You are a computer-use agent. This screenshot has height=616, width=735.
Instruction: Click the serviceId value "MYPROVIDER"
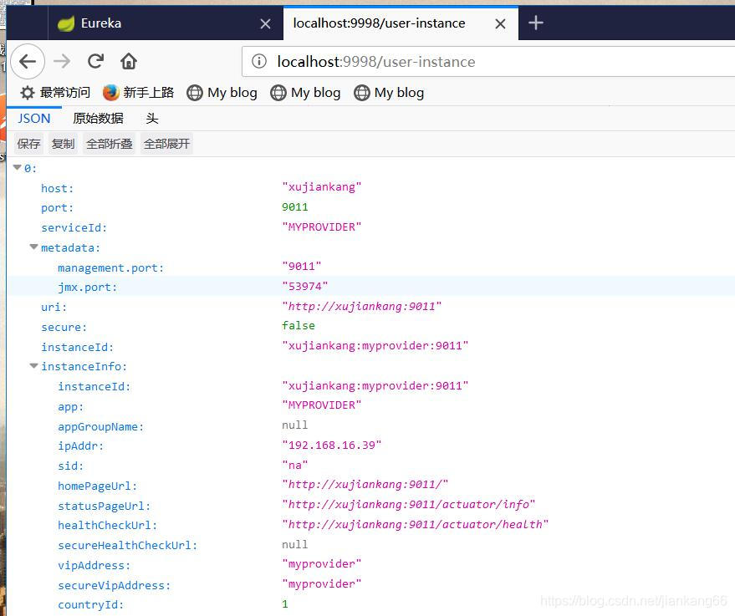[x=322, y=227]
